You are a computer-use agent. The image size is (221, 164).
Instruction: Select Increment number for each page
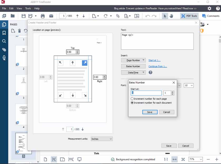[132, 99]
